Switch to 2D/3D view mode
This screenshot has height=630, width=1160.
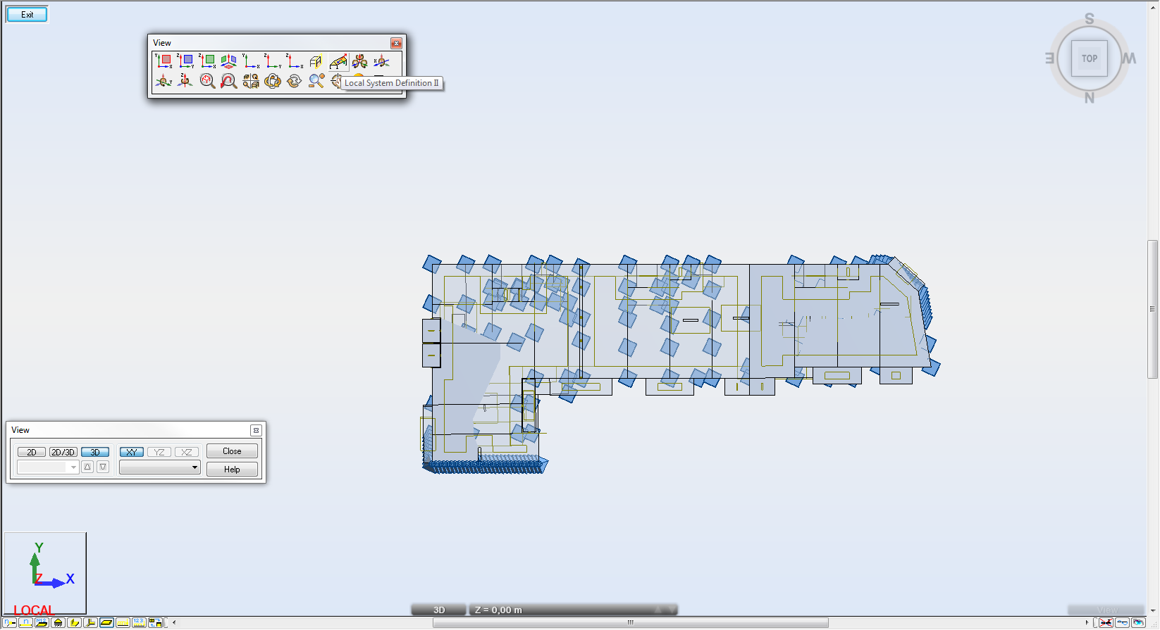[x=63, y=452]
